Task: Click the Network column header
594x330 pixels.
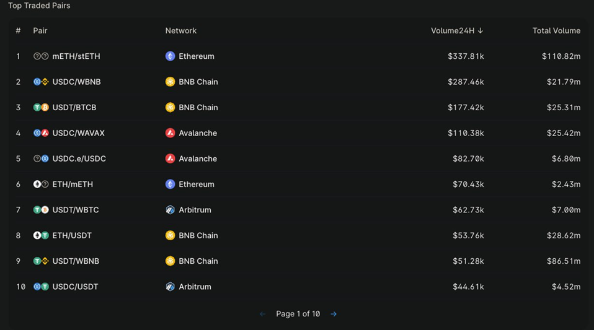Action: pyautogui.click(x=180, y=31)
